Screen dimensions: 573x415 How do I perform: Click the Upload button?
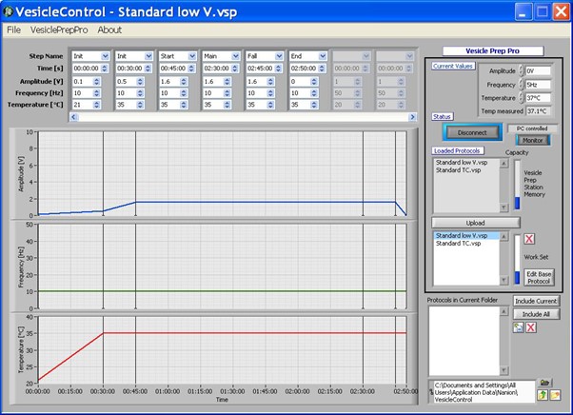(475, 223)
